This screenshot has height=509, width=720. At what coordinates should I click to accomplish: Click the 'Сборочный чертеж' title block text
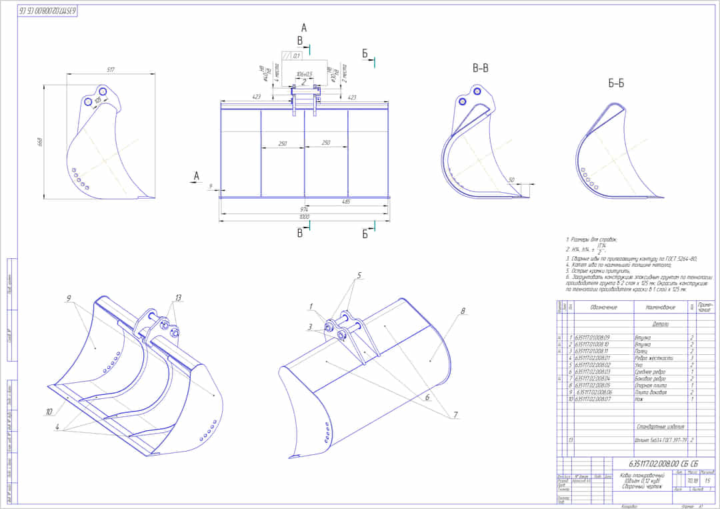(x=642, y=486)
